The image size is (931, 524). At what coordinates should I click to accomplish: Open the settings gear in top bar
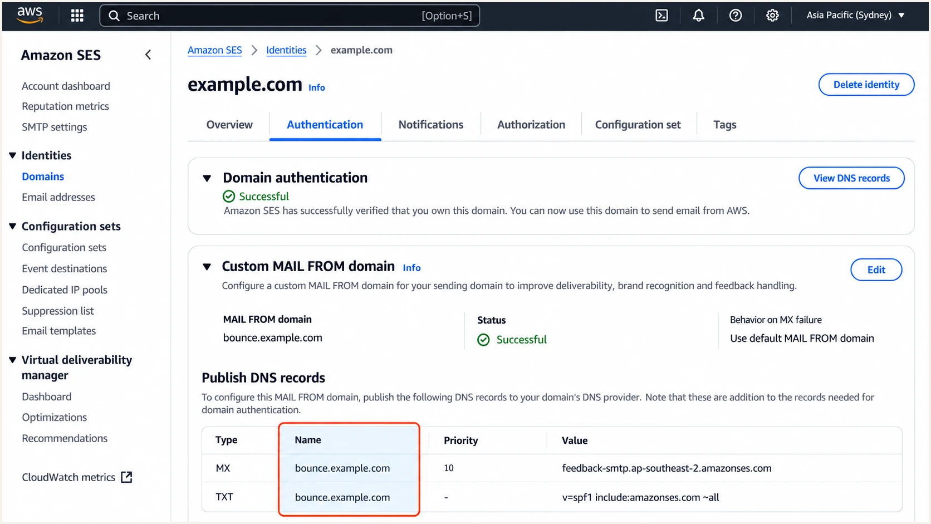click(x=772, y=16)
